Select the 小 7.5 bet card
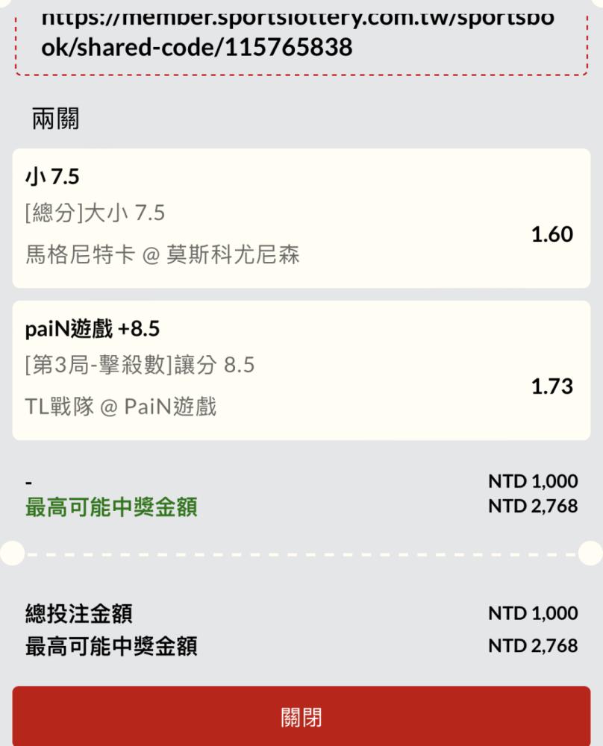Viewport: 603px width, 746px height. click(301, 218)
